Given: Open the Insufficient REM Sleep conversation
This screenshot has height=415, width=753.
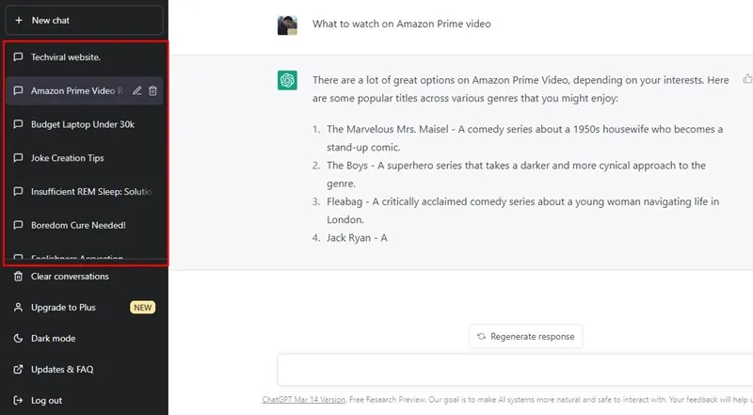Looking at the screenshot, I should click(84, 192).
